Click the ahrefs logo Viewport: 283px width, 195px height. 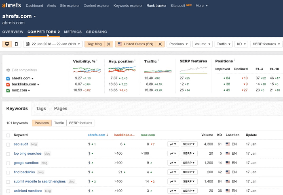pos(12,5)
